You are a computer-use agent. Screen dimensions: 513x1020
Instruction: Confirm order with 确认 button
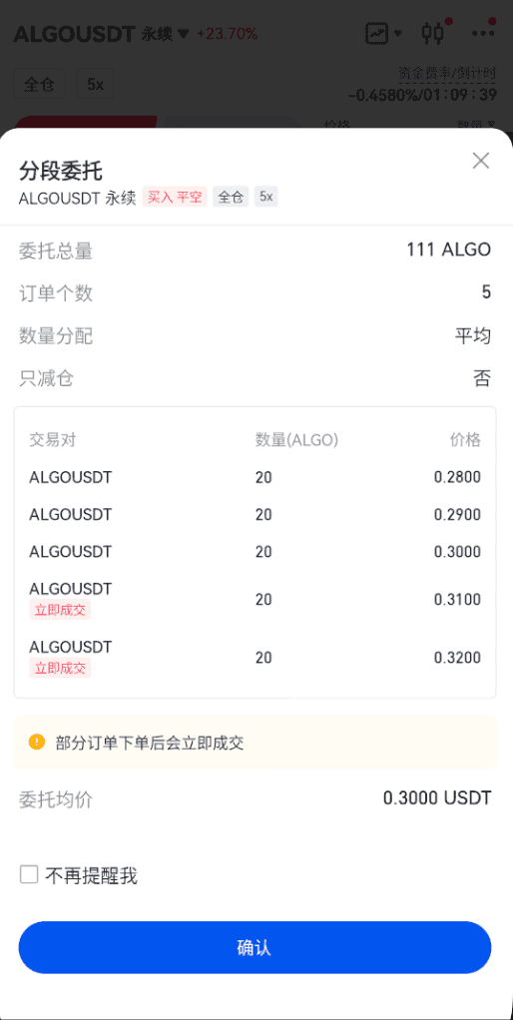[255, 947]
